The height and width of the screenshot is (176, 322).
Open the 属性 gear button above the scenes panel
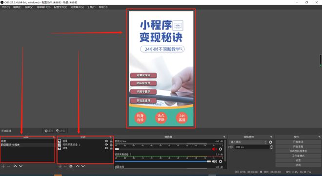point(48,131)
